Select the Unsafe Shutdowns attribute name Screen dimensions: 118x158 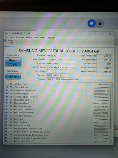[22, 125]
